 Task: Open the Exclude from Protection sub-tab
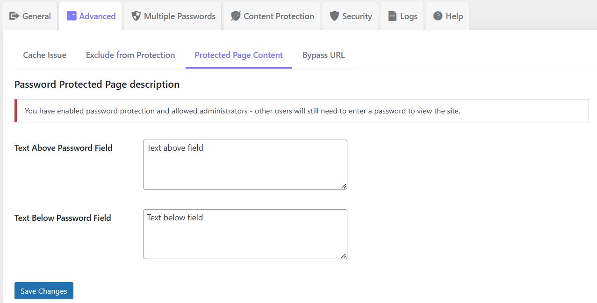[x=130, y=55]
